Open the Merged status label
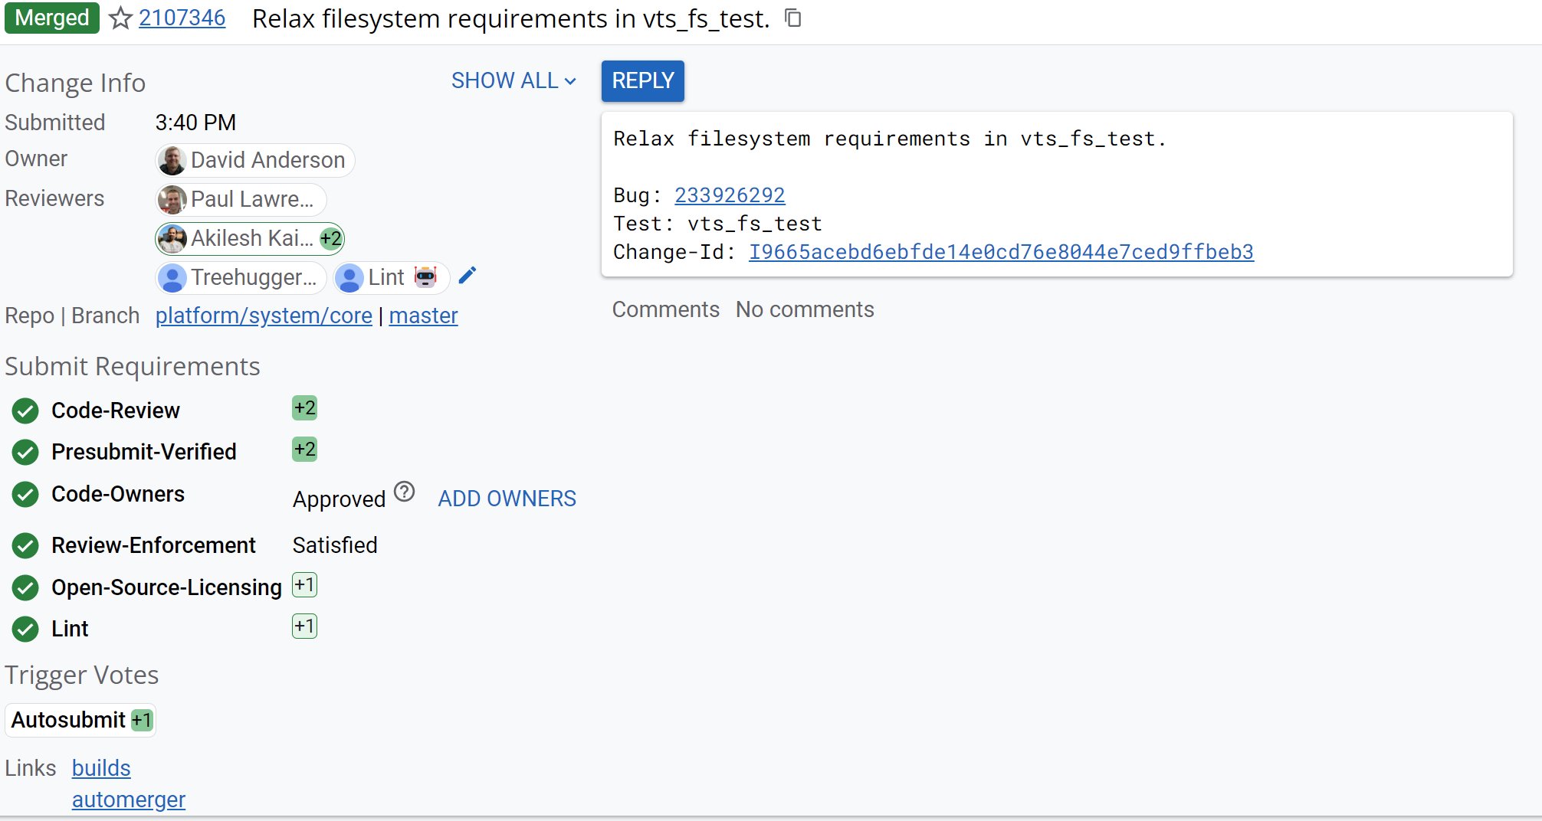 pos(51,18)
